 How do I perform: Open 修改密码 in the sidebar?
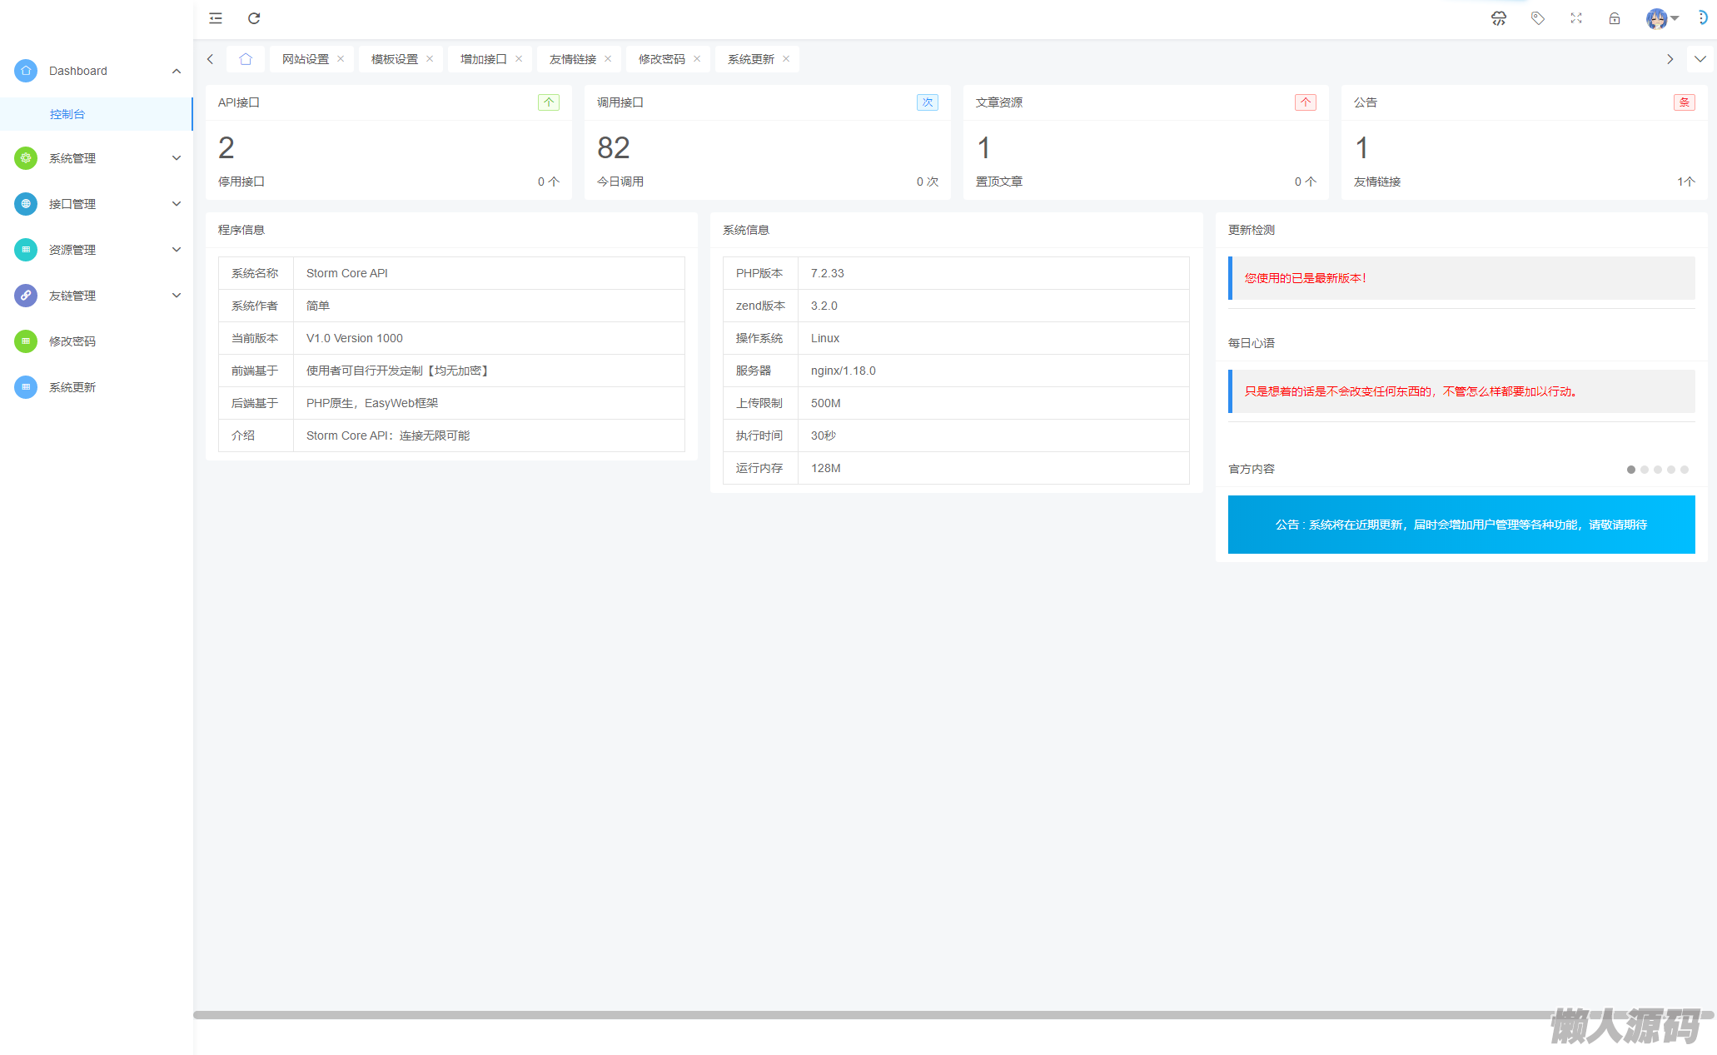(72, 341)
